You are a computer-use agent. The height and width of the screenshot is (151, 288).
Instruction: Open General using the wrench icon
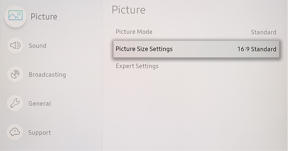15,103
